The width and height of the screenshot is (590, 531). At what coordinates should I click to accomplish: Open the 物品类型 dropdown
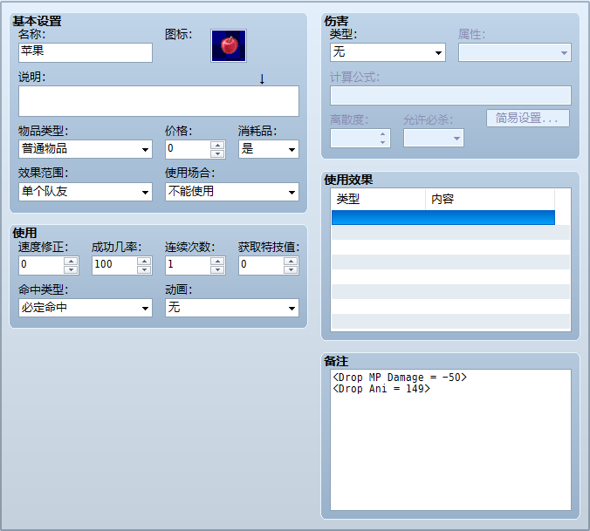(86, 149)
